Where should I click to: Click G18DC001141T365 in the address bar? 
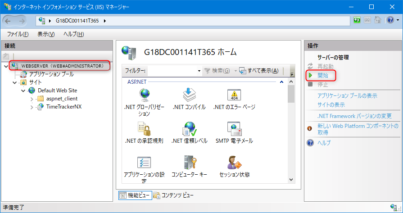[x=77, y=21]
